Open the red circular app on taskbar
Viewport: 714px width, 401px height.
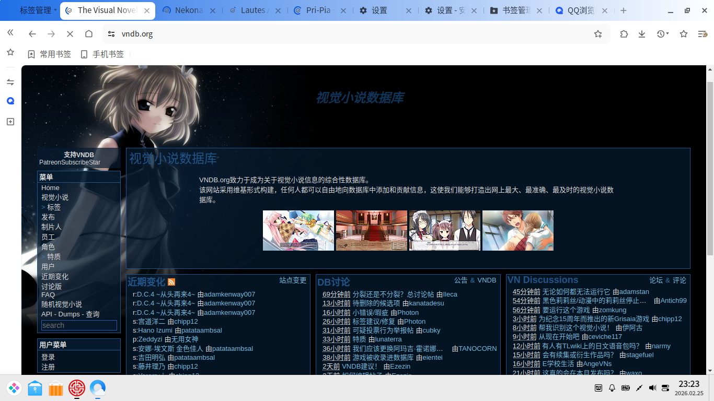pyautogui.click(x=77, y=388)
